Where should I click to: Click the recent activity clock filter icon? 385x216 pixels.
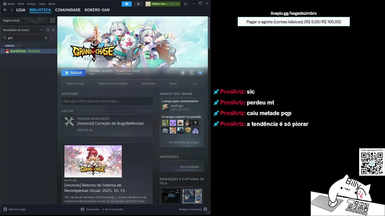click(48, 30)
